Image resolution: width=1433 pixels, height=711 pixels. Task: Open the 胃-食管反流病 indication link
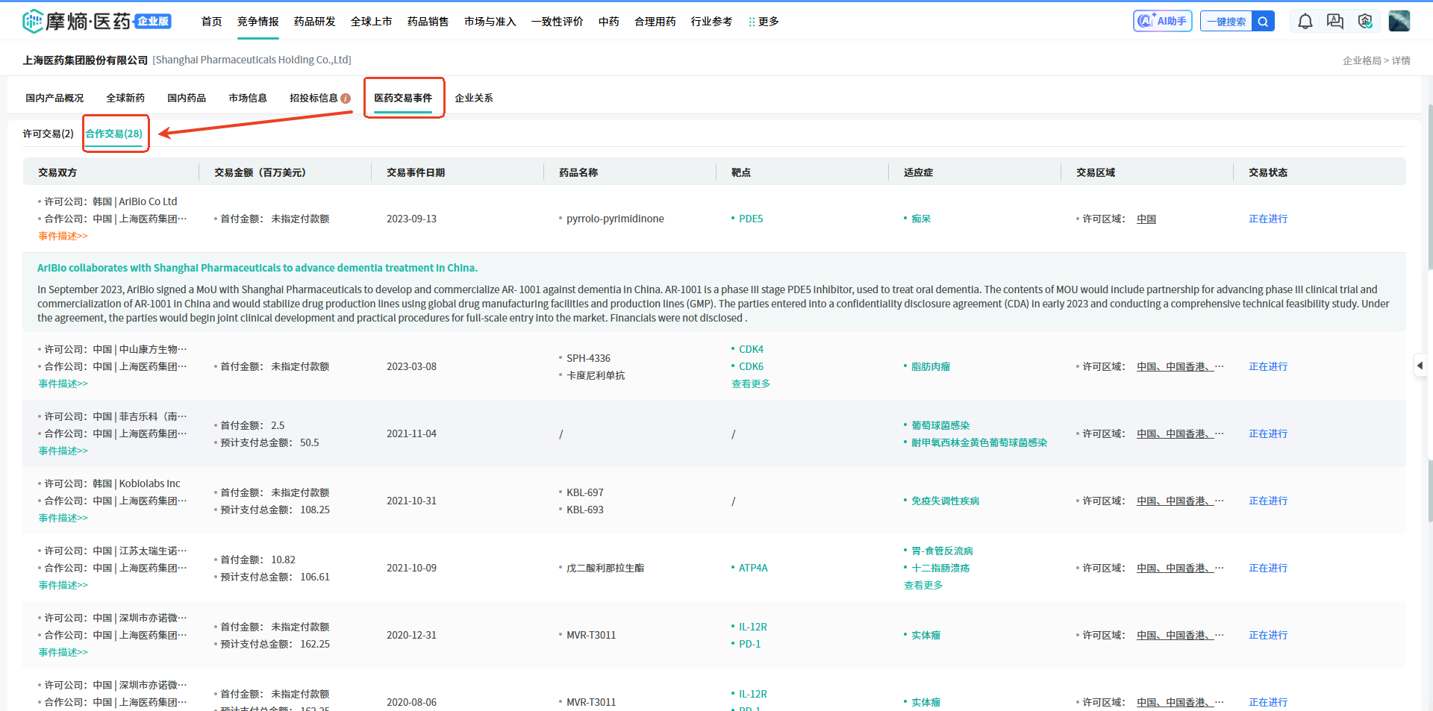[942, 551]
